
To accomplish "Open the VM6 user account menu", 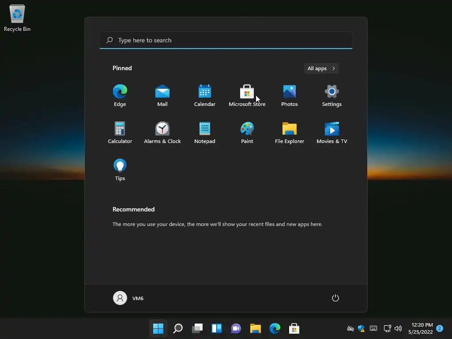I will 128,298.
